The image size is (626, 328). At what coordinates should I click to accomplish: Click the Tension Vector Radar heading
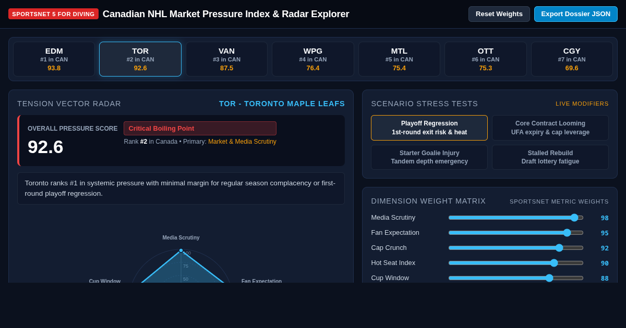pyautogui.click(x=69, y=104)
